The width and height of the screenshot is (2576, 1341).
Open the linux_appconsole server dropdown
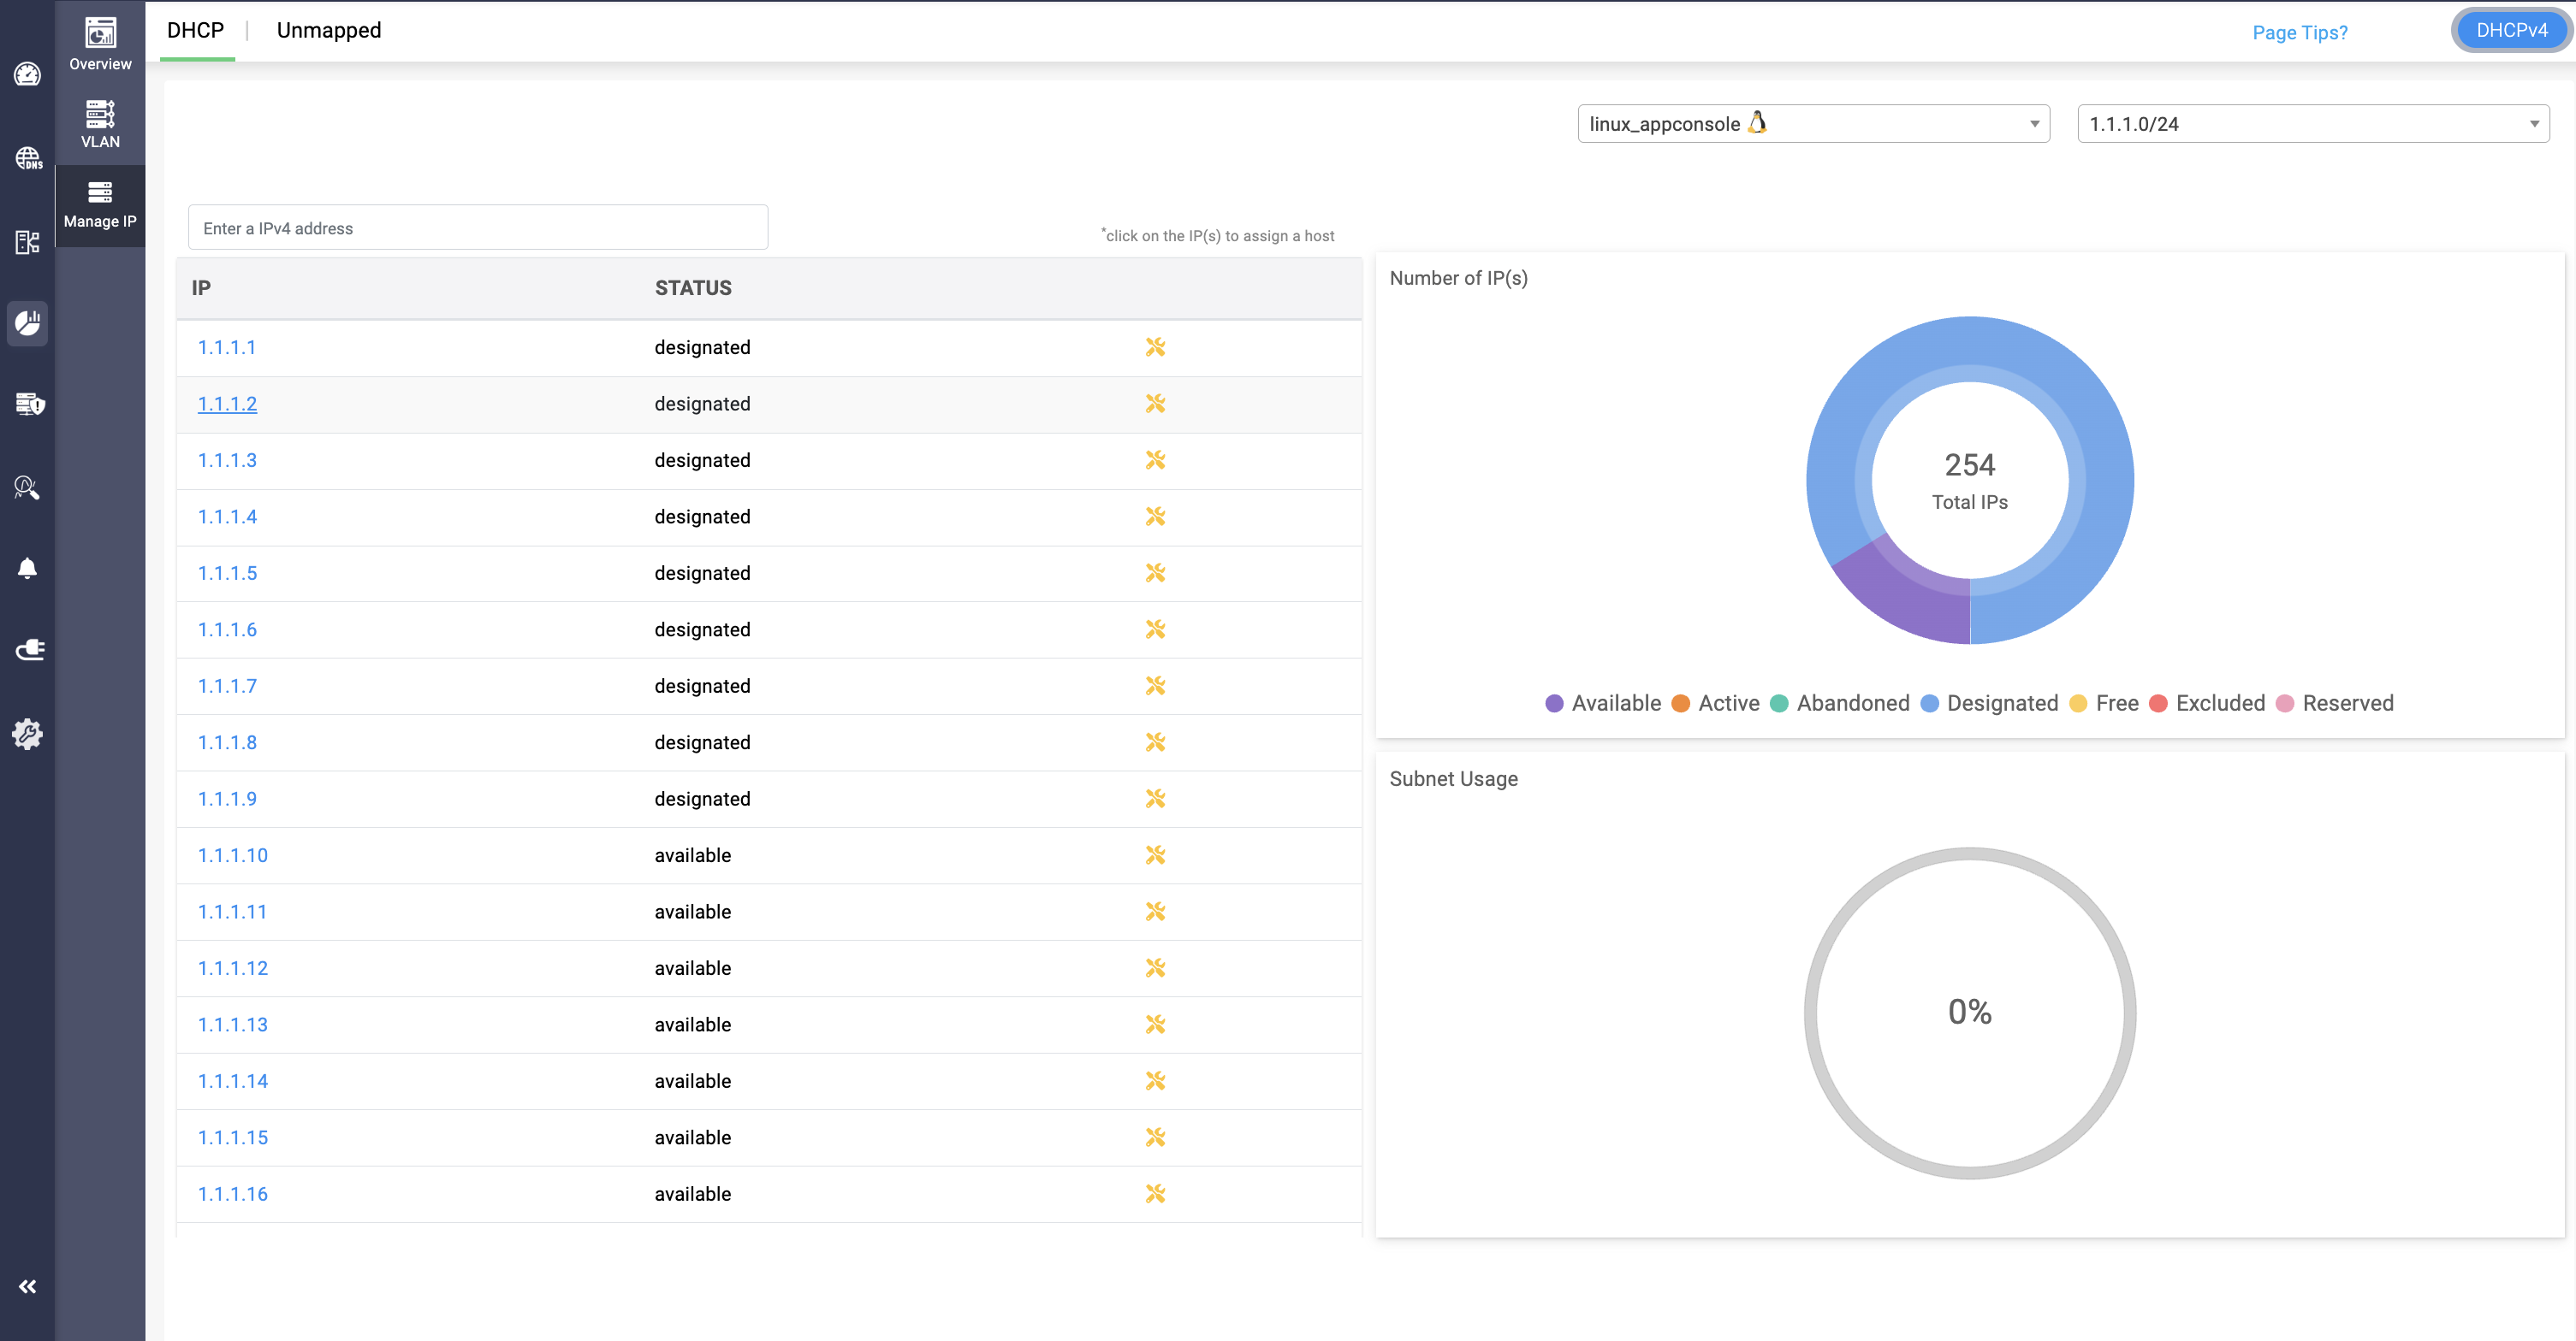pyautogui.click(x=1813, y=124)
